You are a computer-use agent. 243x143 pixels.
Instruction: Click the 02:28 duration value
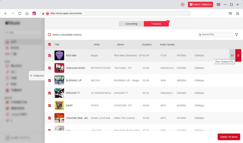pyautogui.click(x=146, y=68)
